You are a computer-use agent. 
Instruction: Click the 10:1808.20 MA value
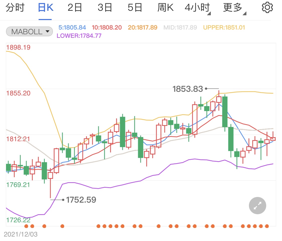click(107, 28)
